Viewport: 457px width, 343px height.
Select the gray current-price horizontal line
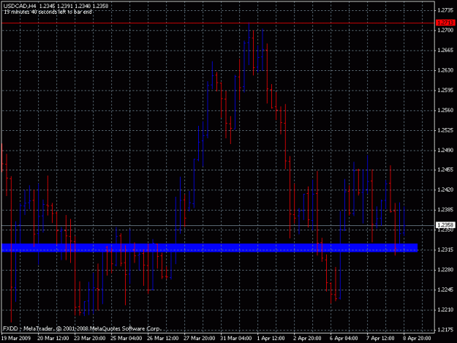click(x=218, y=225)
